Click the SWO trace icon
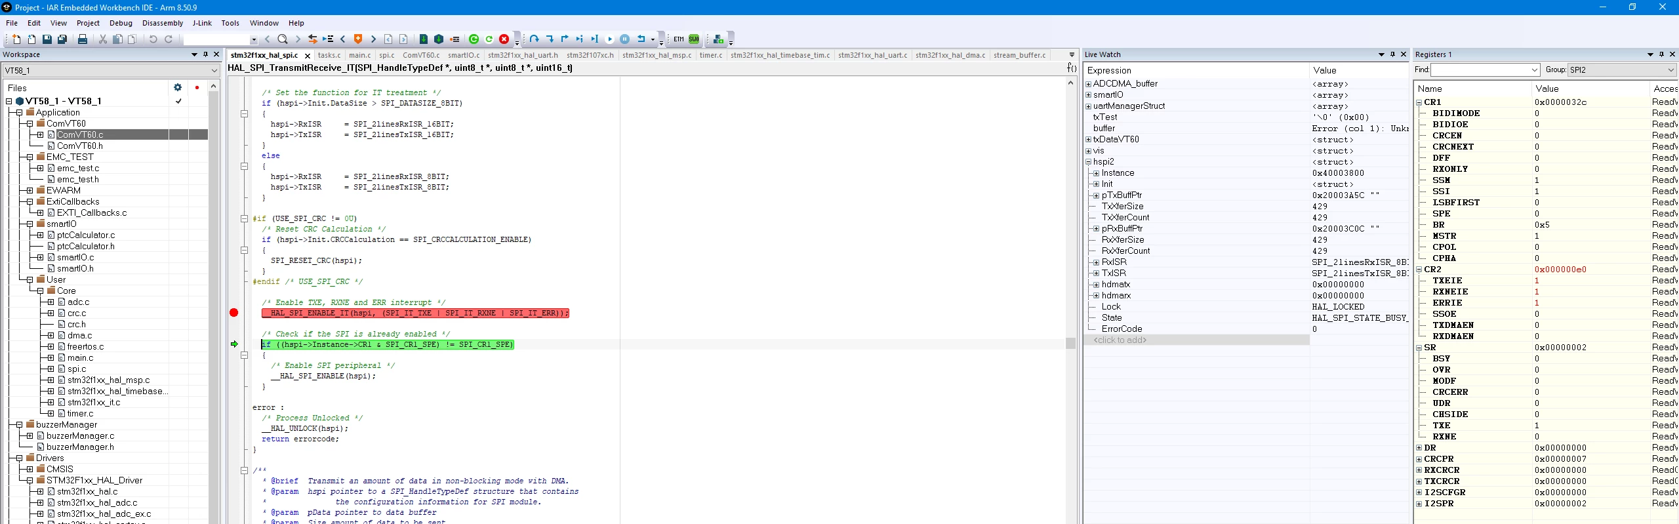This screenshot has width=1679, height=524. (694, 39)
